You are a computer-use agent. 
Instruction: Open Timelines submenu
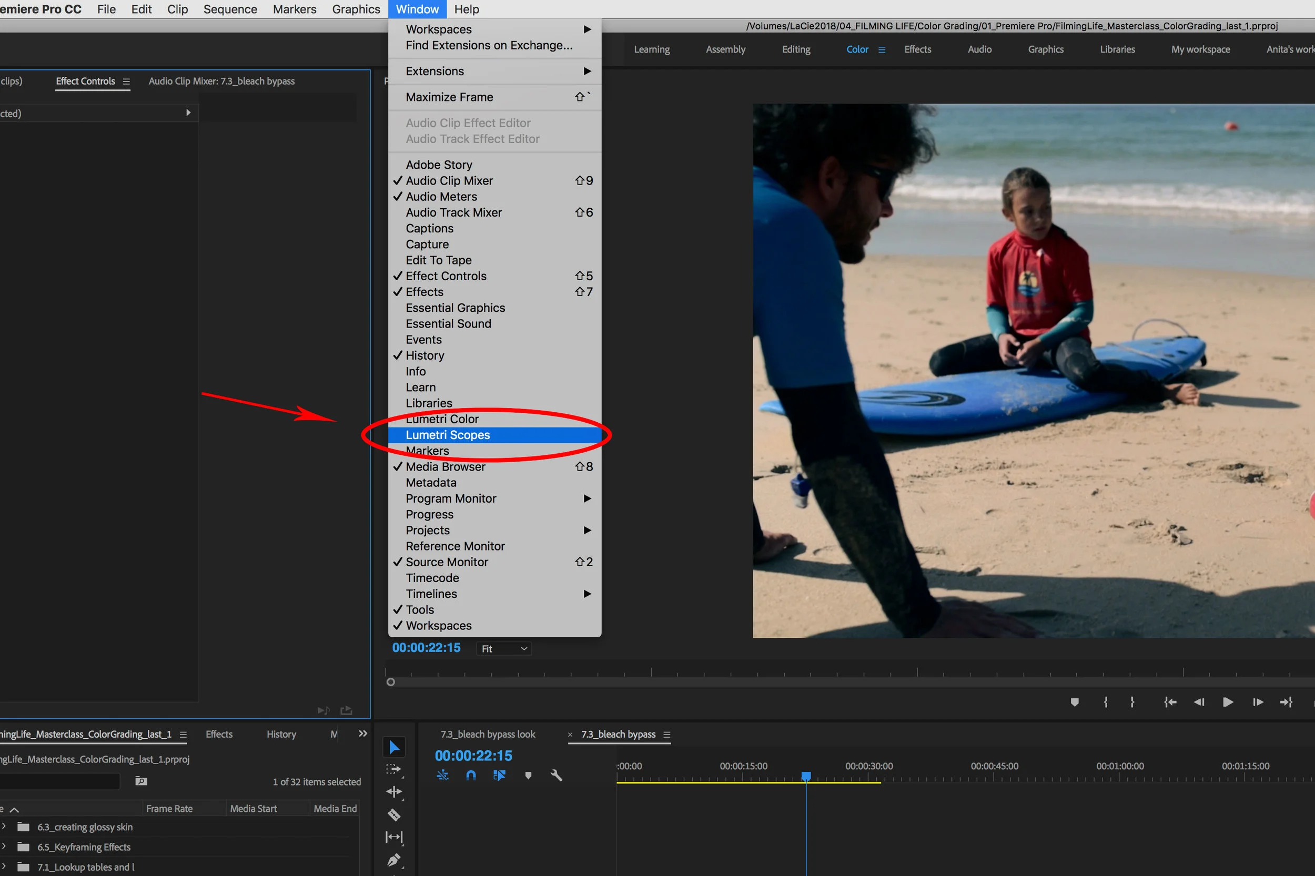pyautogui.click(x=494, y=594)
